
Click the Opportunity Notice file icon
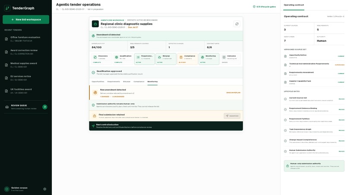[285, 56]
